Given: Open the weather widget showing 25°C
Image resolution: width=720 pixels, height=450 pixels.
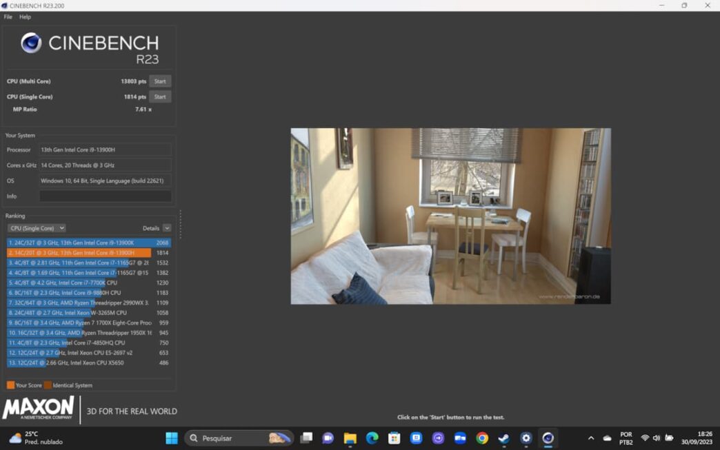Looking at the screenshot, I should (x=36, y=438).
